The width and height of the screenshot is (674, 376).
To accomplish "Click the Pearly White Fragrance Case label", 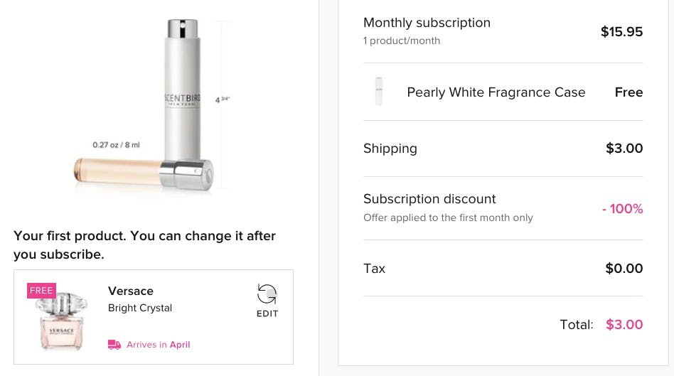I will [x=496, y=92].
